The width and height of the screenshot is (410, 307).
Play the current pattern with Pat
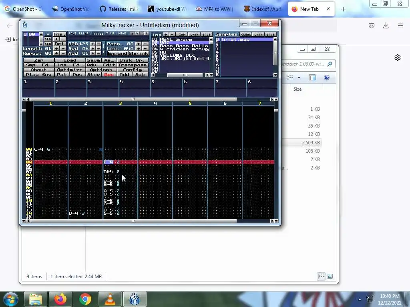point(62,74)
